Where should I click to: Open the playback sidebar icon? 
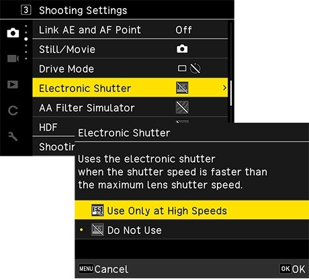tap(13, 85)
